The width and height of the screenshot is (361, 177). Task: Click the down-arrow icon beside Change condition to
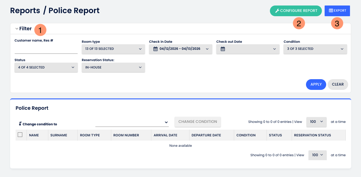pos(20,124)
